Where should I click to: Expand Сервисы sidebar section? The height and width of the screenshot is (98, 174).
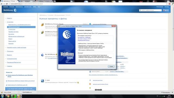(x=10, y=66)
